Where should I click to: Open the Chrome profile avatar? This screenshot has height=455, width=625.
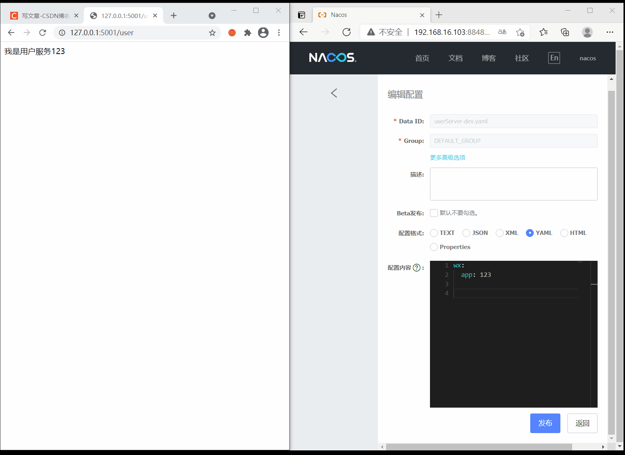pos(263,32)
